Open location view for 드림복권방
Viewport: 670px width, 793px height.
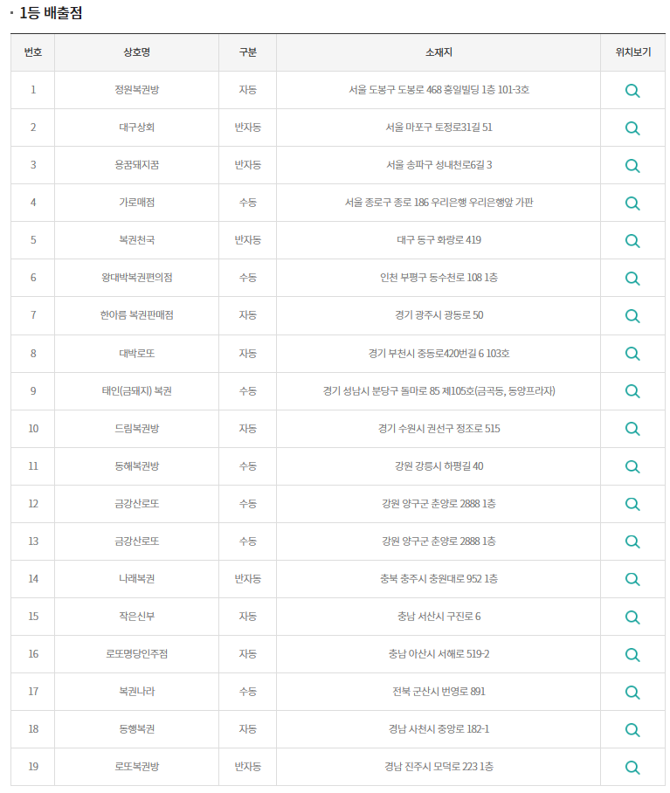(632, 428)
